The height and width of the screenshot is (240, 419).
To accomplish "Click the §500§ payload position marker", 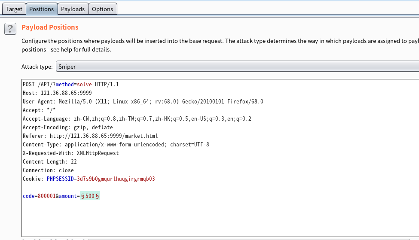I will tap(90, 196).
